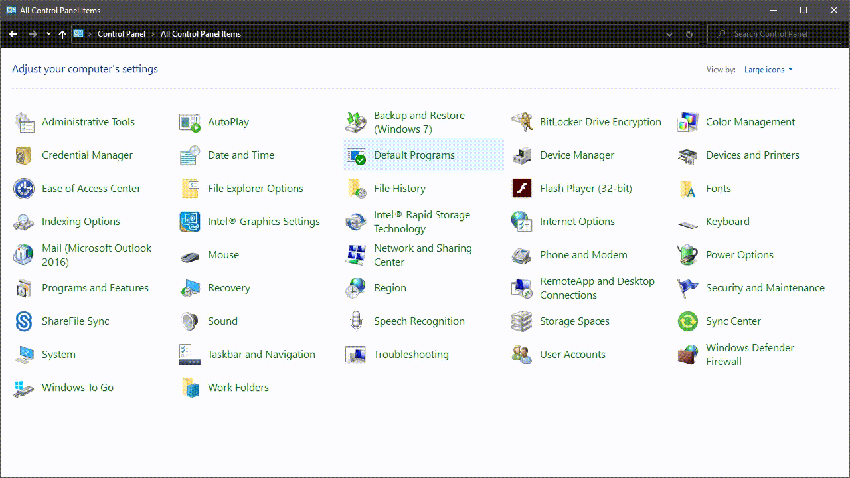This screenshot has width=850, height=478.
Task: Open the recent locations dropdown arrow
Action: [x=48, y=34]
